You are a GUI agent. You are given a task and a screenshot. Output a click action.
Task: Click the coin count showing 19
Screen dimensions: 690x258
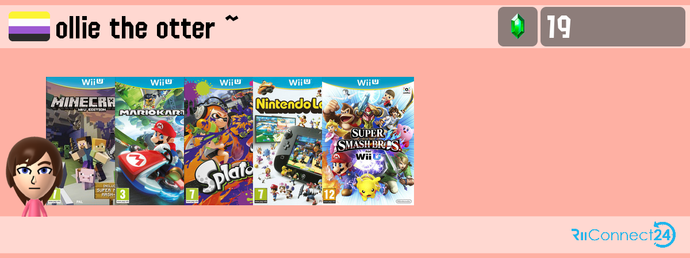pos(558,27)
